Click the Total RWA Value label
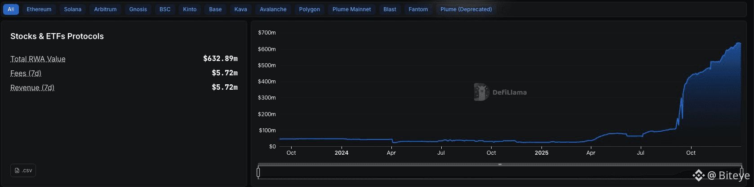This screenshot has height=187, width=754. (x=38, y=59)
